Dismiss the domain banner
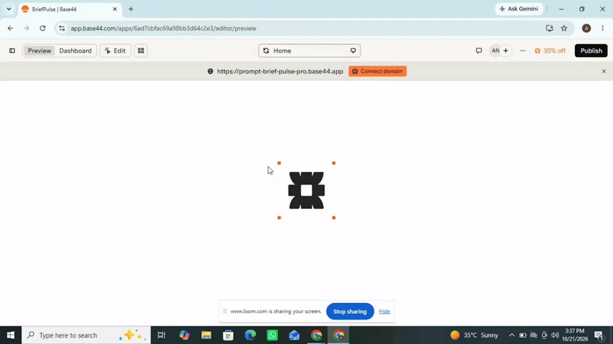This screenshot has height=344, width=613. coord(604,71)
